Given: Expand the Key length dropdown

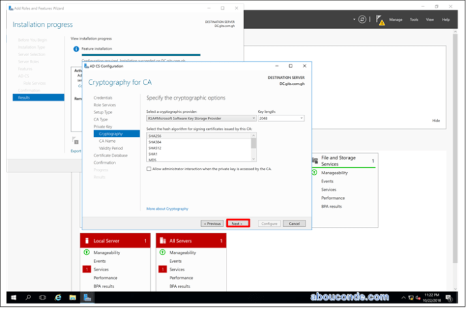Looking at the screenshot, I should (281, 118).
